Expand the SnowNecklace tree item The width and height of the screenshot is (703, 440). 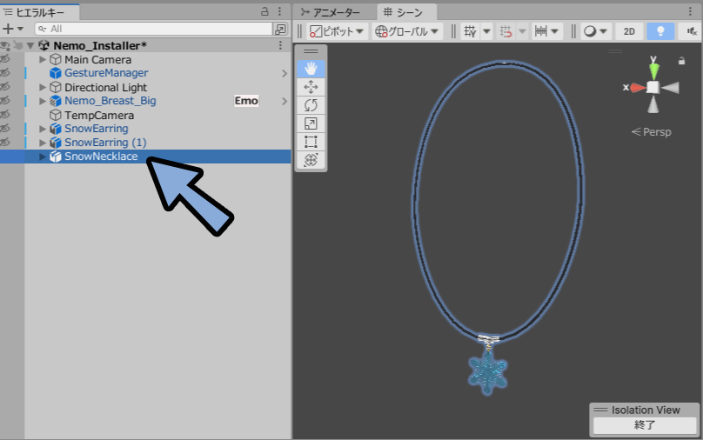pos(44,157)
